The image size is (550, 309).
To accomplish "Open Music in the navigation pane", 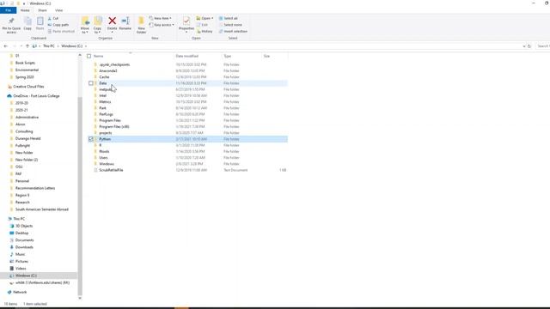I will [x=17, y=254].
